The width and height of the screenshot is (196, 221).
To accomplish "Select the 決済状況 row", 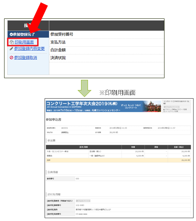I will tap(106, 58).
